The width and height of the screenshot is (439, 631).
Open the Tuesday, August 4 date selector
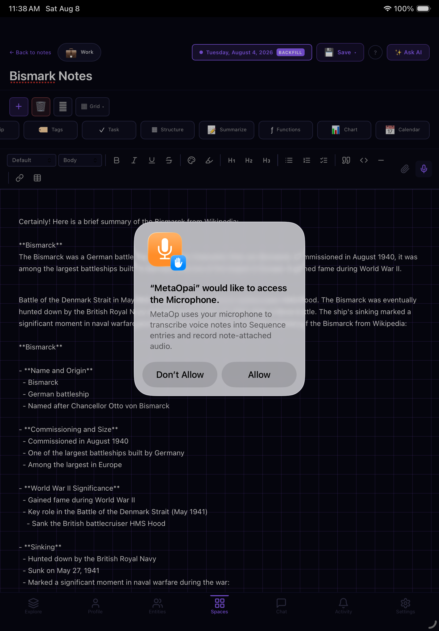[252, 52]
